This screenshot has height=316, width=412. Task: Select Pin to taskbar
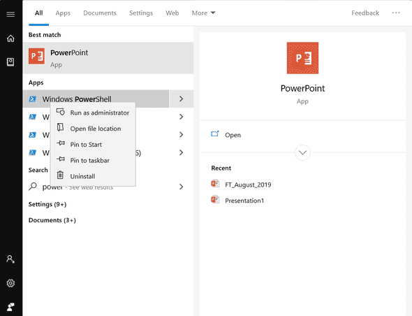pos(93,160)
